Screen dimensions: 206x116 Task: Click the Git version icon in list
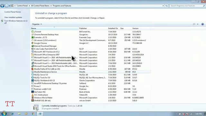(x=33, y=40)
